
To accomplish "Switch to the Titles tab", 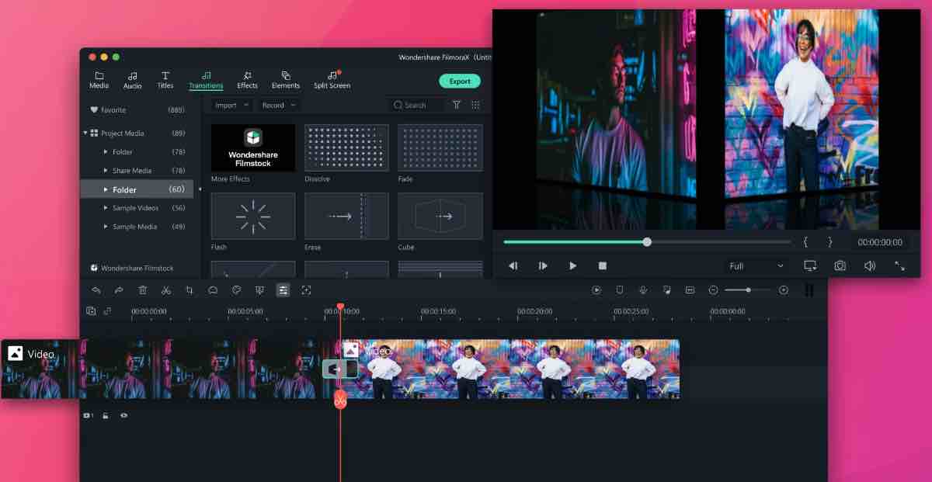I will pyautogui.click(x=165, y=80).
